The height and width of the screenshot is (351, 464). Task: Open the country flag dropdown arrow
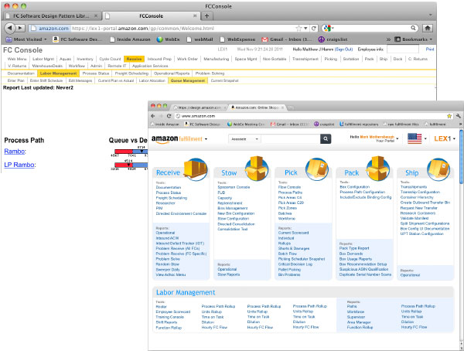coord(425,138)
